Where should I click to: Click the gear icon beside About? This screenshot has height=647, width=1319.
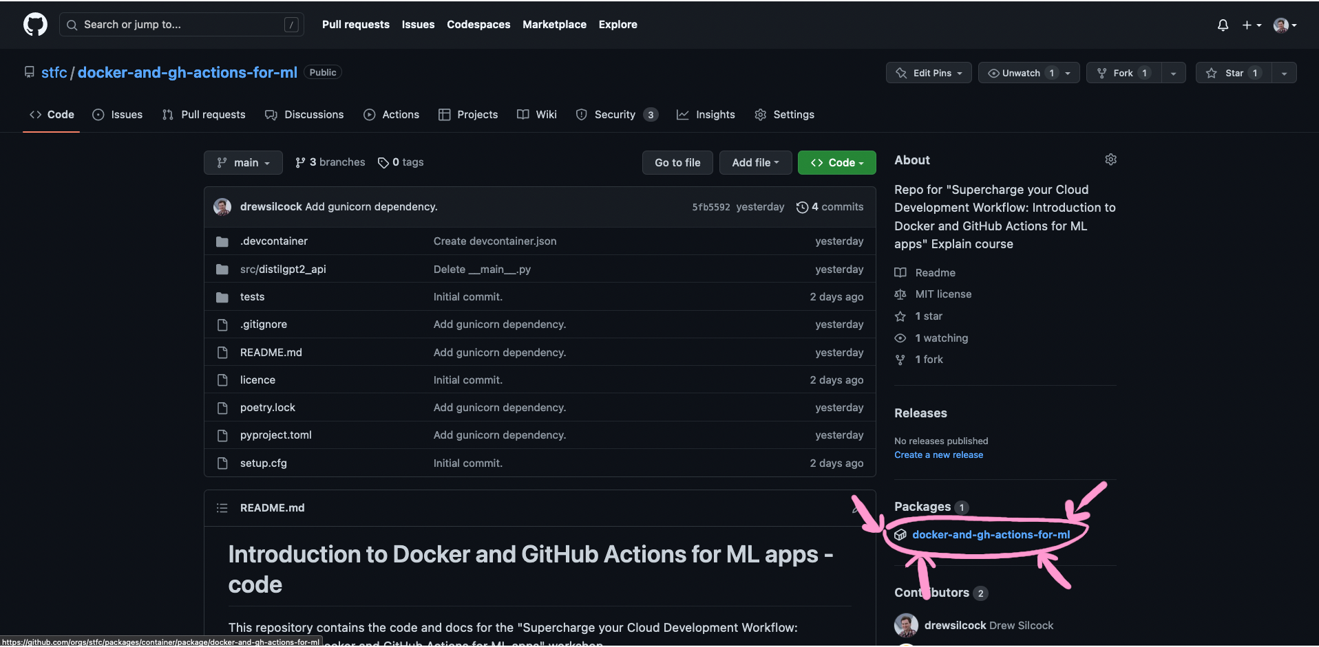[1110, 159]
